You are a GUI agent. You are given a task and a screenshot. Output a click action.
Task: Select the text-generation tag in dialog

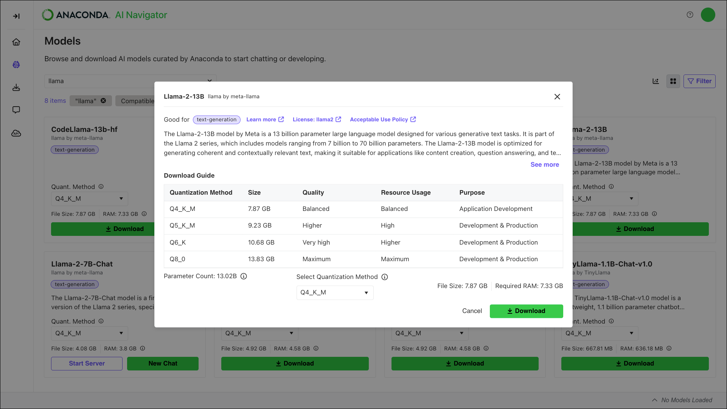pos(216,120)
